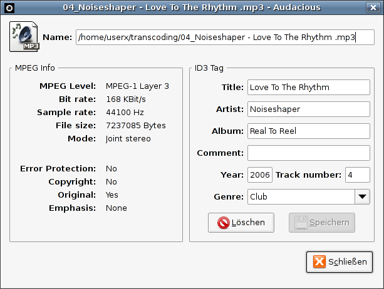The height and width of the screenshot is (289, 384).
Task: Click the MP3 file type icon
Action: coord(24,36)
